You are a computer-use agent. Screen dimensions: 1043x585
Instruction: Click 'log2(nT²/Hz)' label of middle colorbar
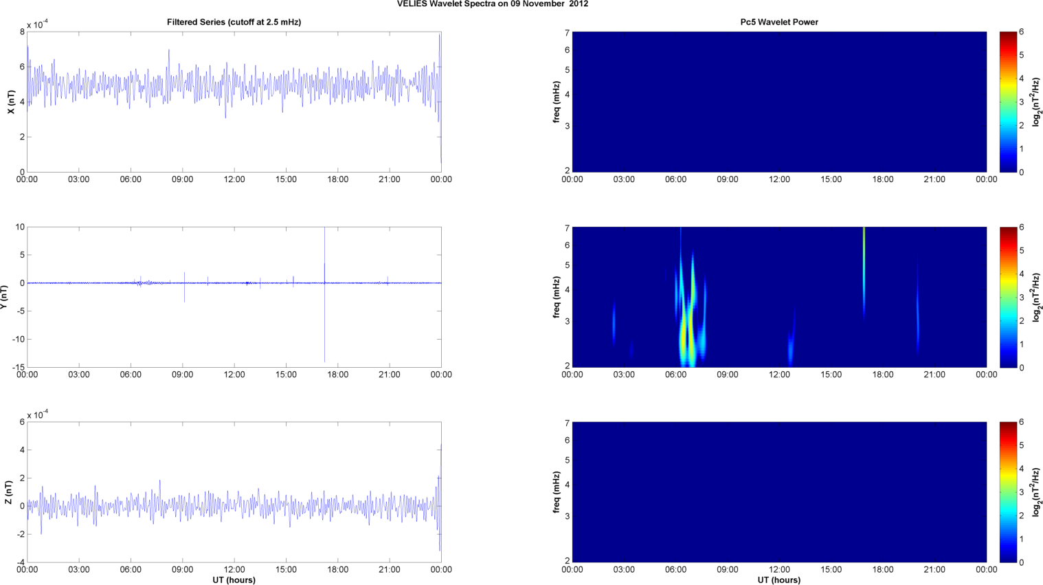pos(1037,297)
